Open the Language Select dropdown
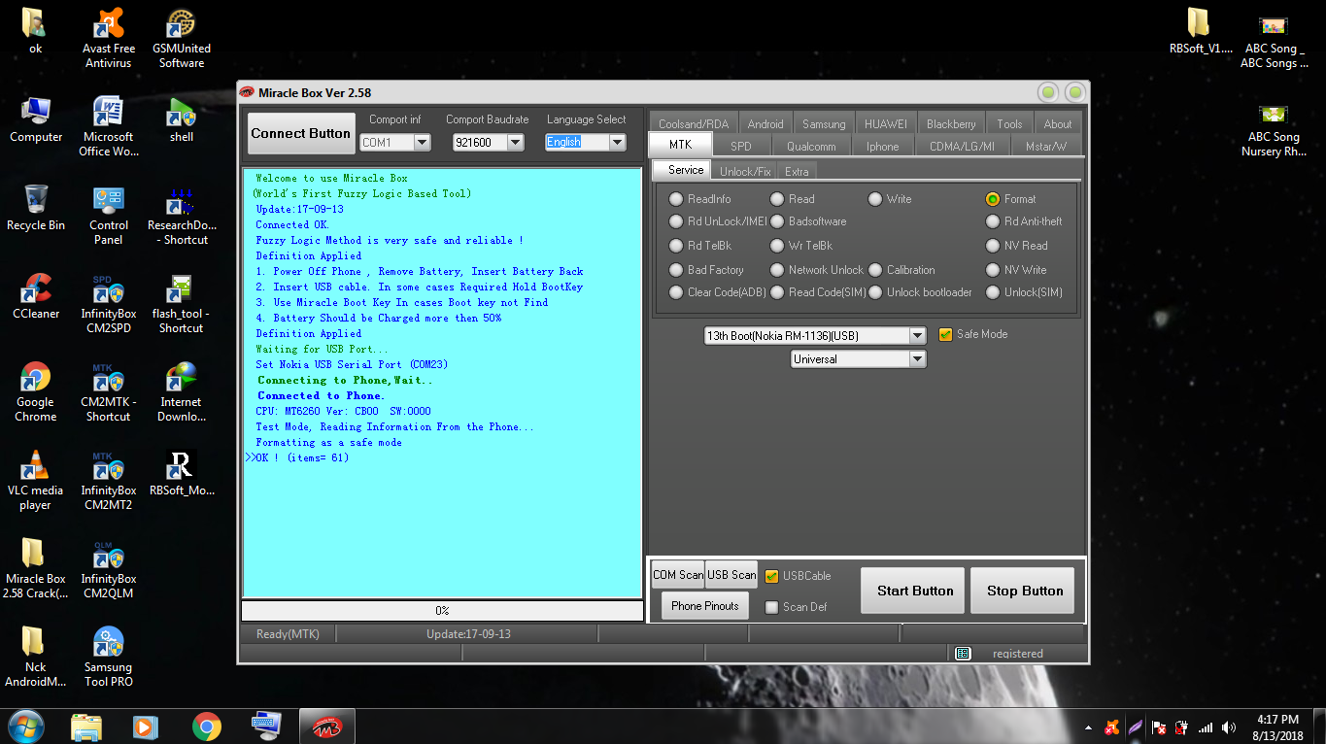The height and width of the screenshot is (744, 1326). pyautogui.click(x=617, y=142)
